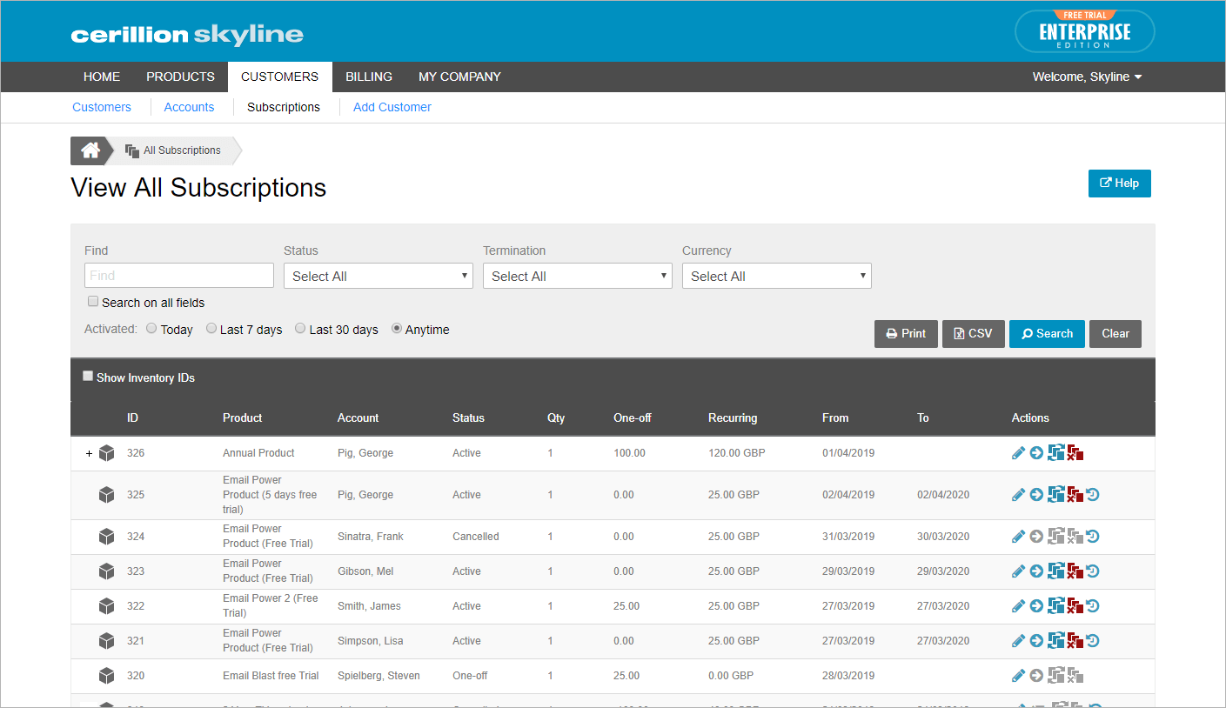Viewport: 1226px width, 708px height.
Task: Click the Recurring column header
Action: tap(733, 418)
